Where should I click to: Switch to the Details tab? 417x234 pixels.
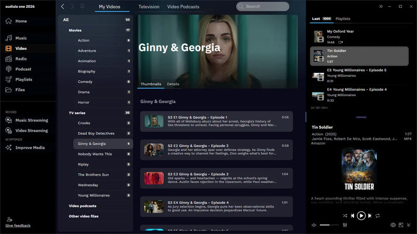173,84
